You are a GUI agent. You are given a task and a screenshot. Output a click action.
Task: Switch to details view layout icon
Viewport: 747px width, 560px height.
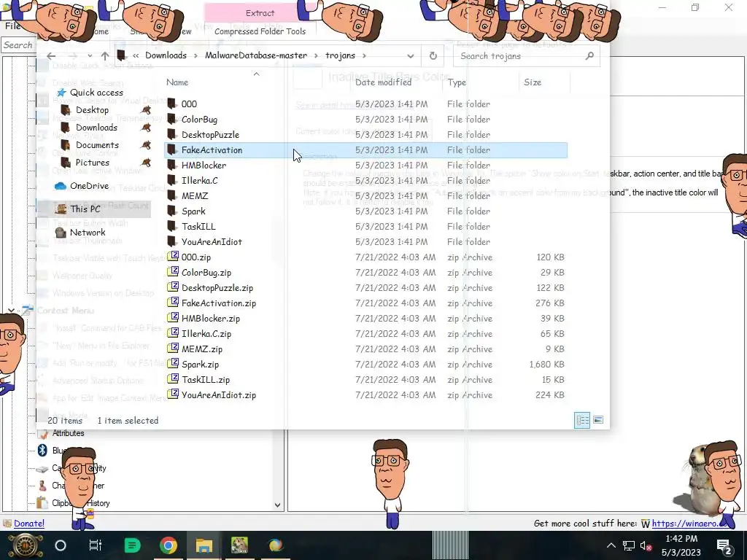pos(582,420)
